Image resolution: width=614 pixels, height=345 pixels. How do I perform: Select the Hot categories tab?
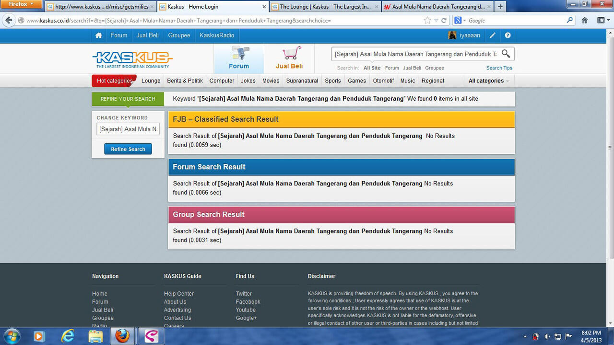114,81
